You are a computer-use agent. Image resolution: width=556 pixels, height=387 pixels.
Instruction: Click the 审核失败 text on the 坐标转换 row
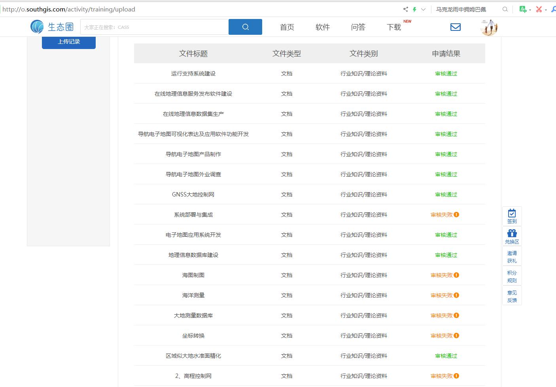(x=442, y=336)
